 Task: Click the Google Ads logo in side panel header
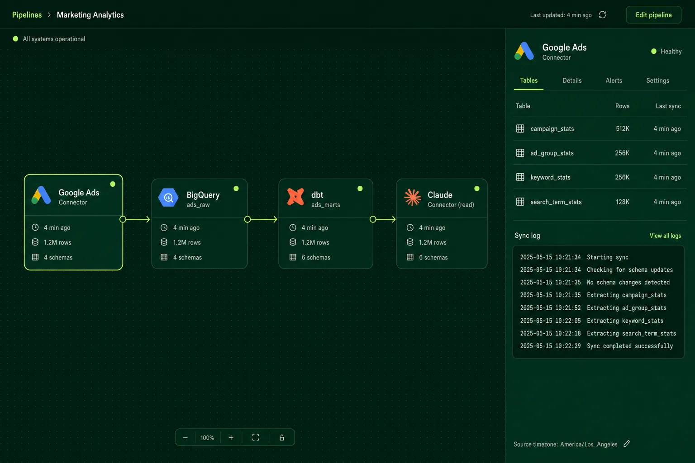(x=524, y=51)
